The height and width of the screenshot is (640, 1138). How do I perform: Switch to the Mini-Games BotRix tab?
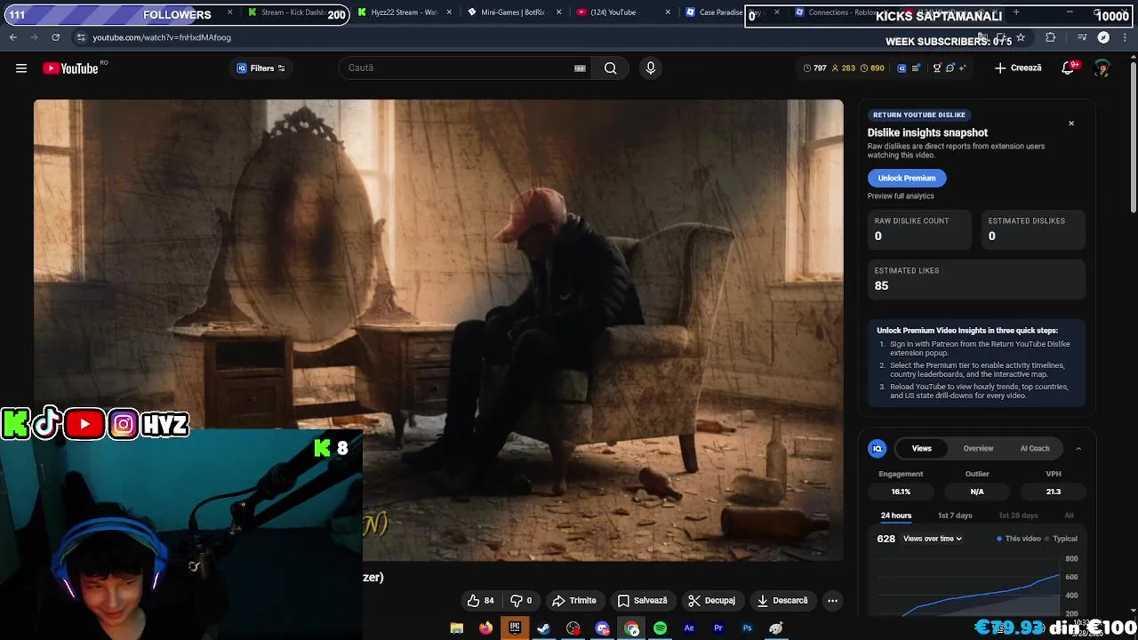[513, 12]
